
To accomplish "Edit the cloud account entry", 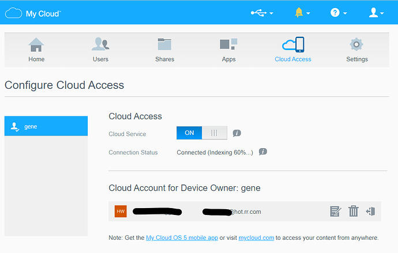I will coord(336,212).
